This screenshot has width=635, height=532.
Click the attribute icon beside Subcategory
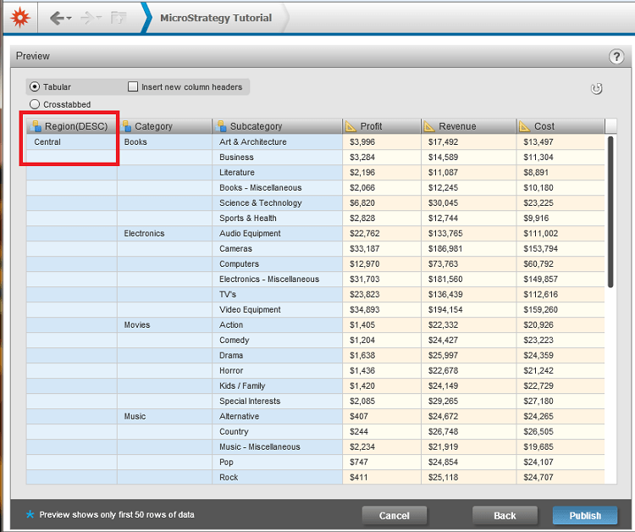coord(221,126)
